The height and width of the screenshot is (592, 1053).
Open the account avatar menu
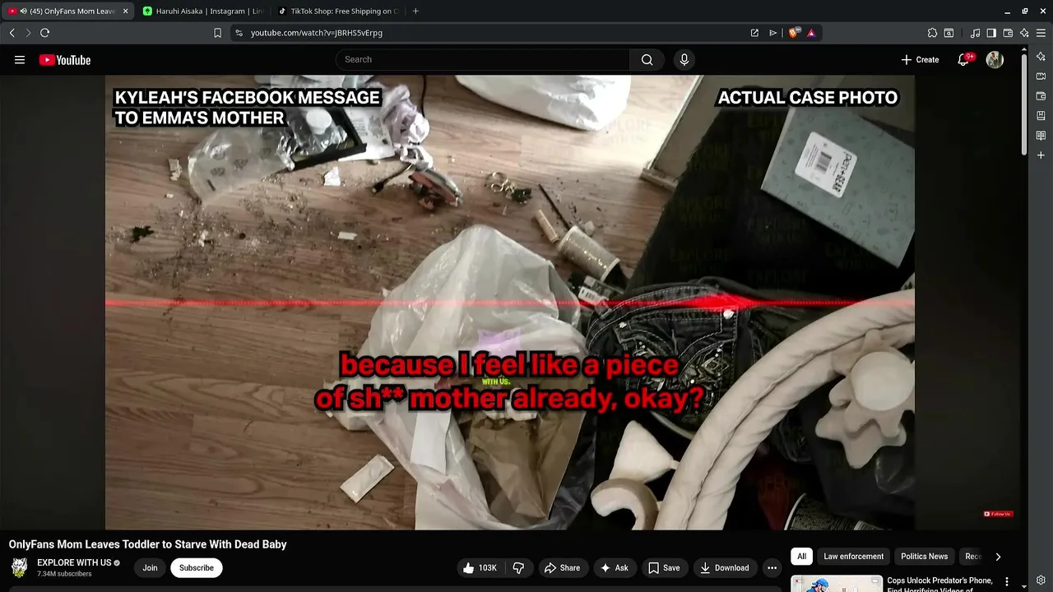pyautogui.click(x=995, y=59)
